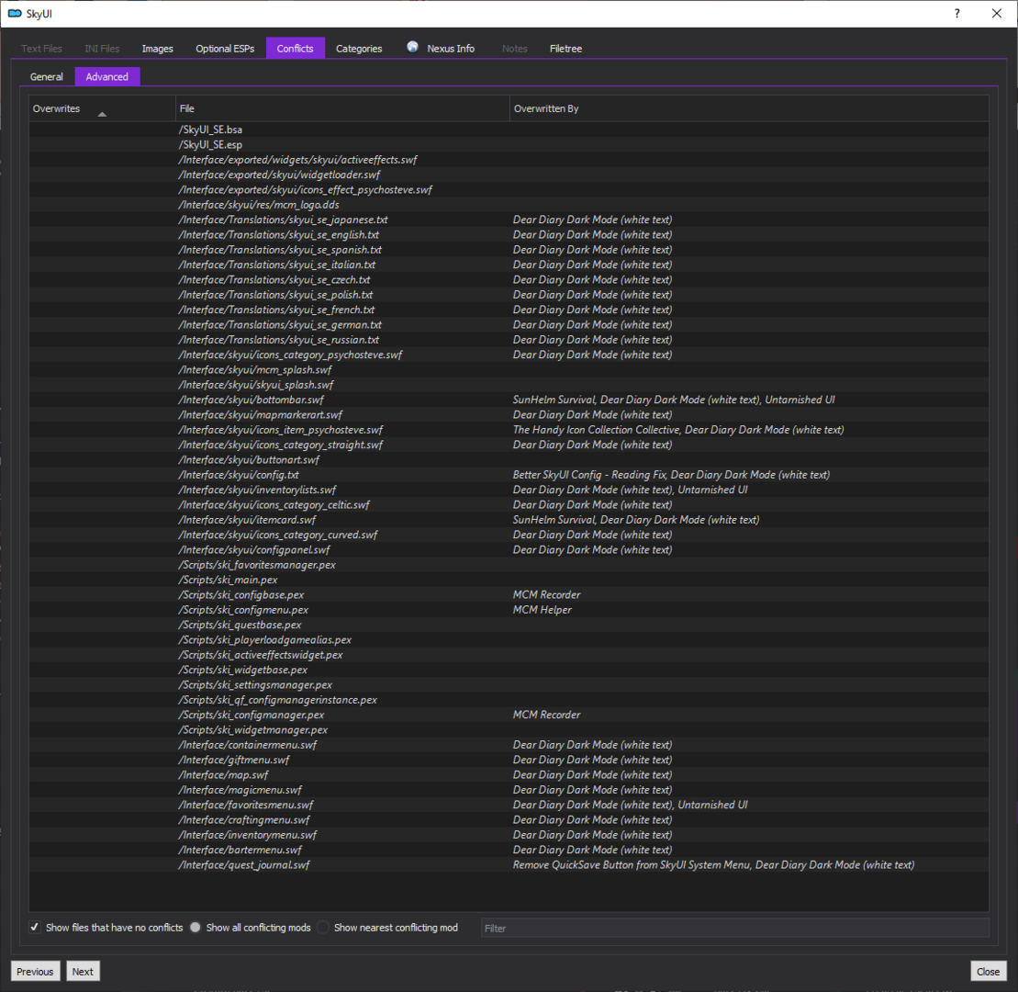Select the mcm_logo.dds file row
This screenshot has height=992, width=1018.
[x=509, y=205]
